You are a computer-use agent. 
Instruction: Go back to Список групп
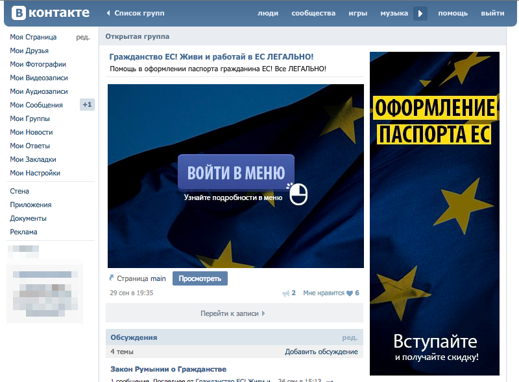coord(136,13)
